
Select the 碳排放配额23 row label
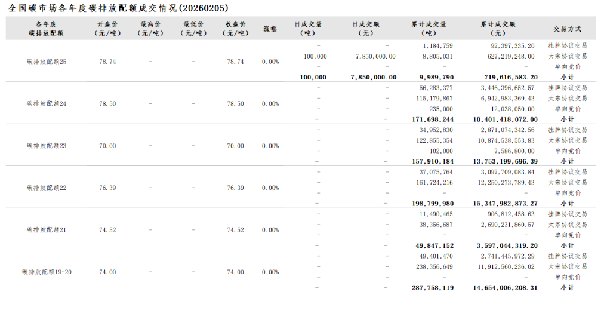tap(47, 146)
